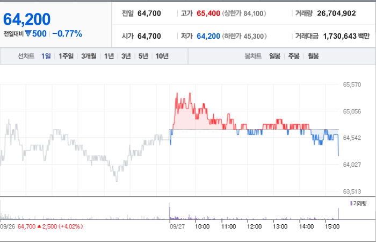376x242 pixels.
Task: Click the current price 64,200
Action: [x=27, y=19]
